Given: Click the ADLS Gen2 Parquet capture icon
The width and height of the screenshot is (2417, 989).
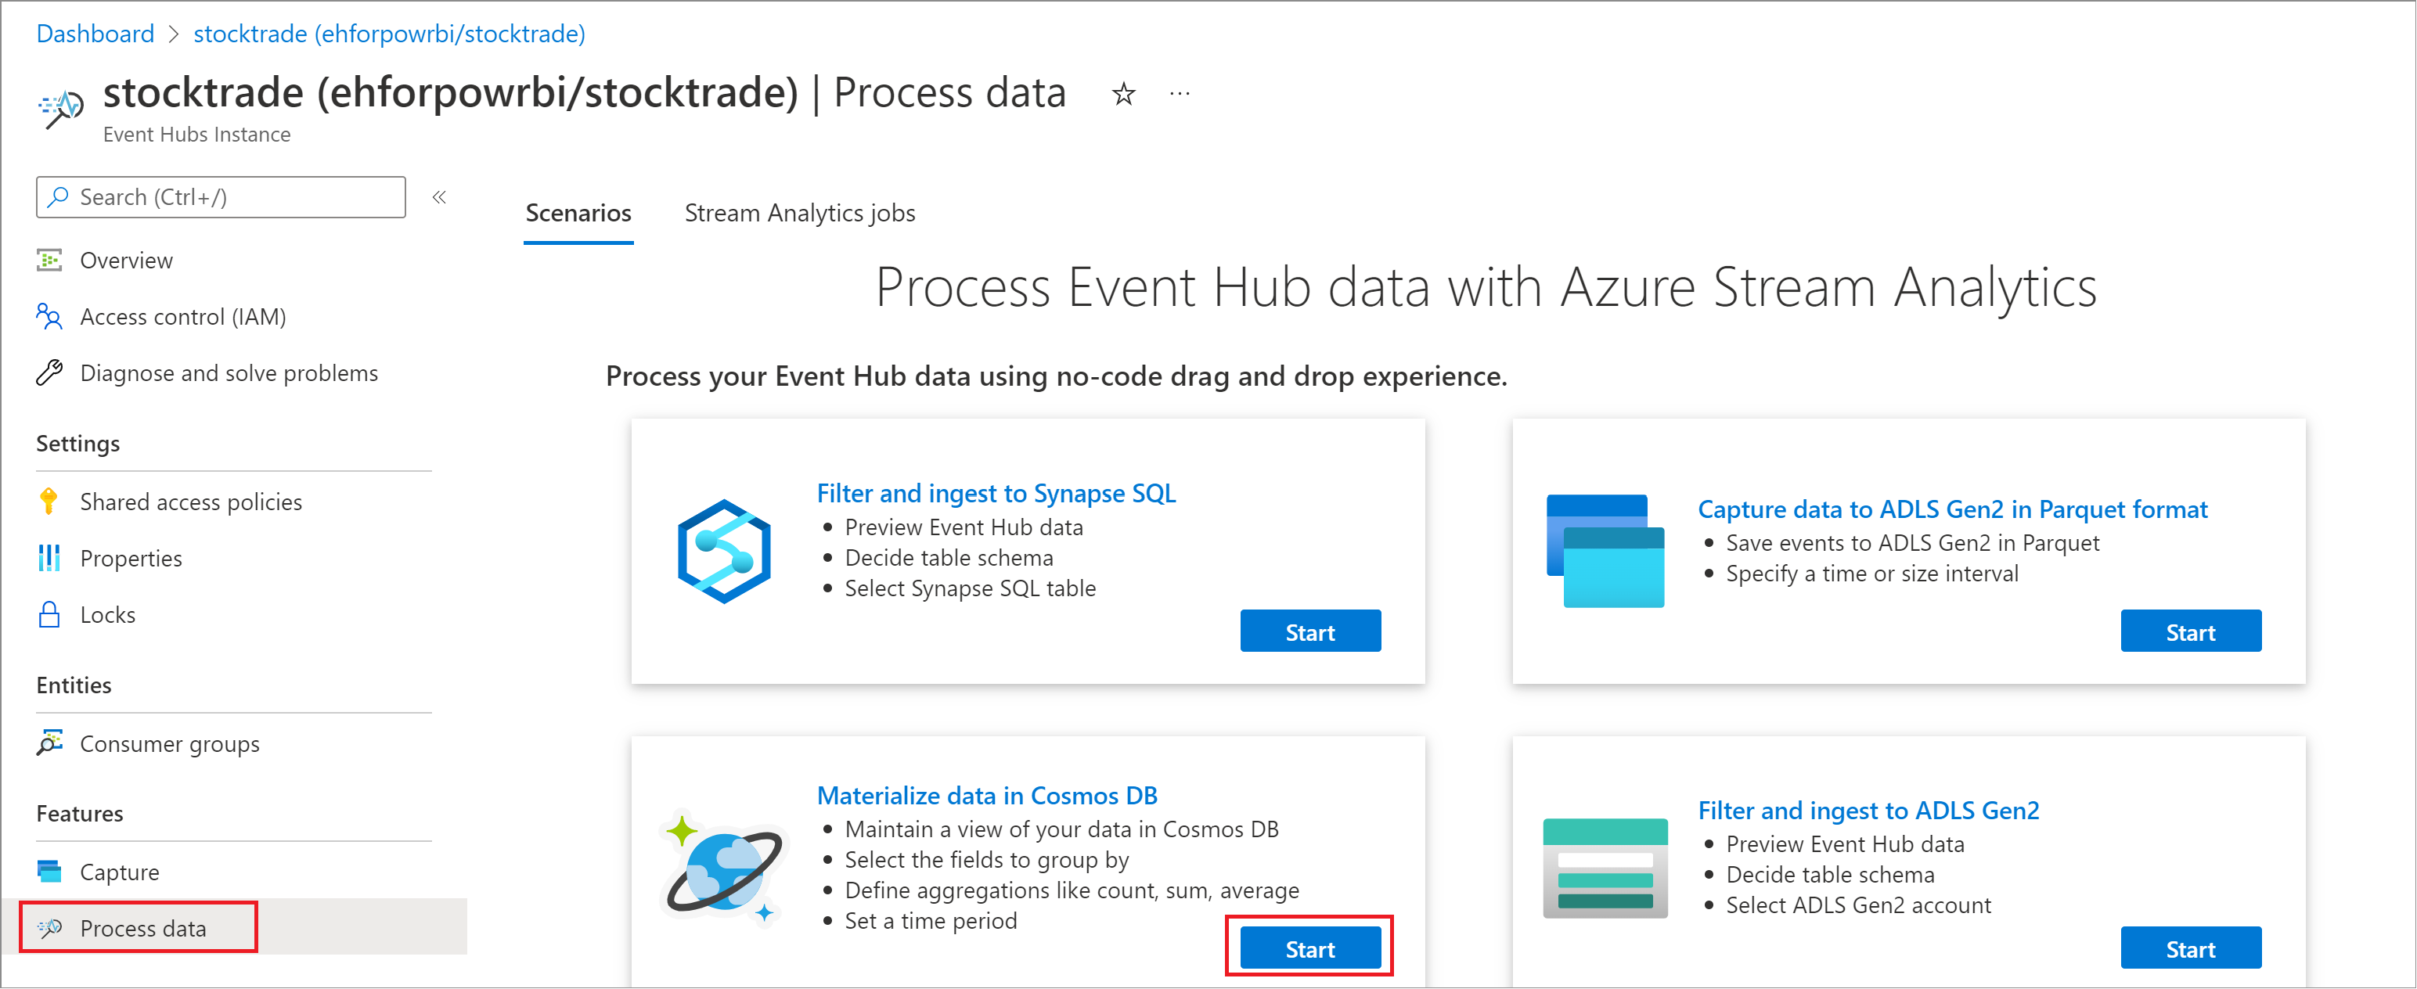Looking at the screenshot, I should 1605,551.
